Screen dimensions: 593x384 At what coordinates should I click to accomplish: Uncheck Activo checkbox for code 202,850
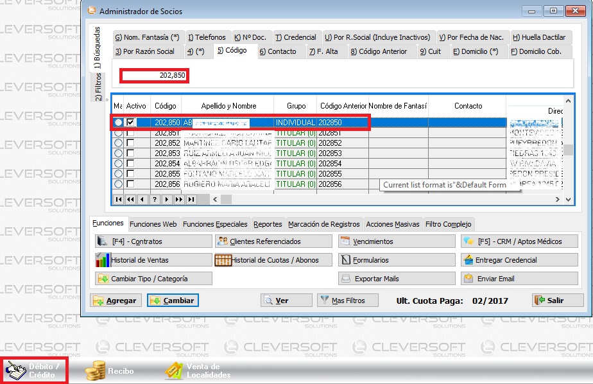131,122
